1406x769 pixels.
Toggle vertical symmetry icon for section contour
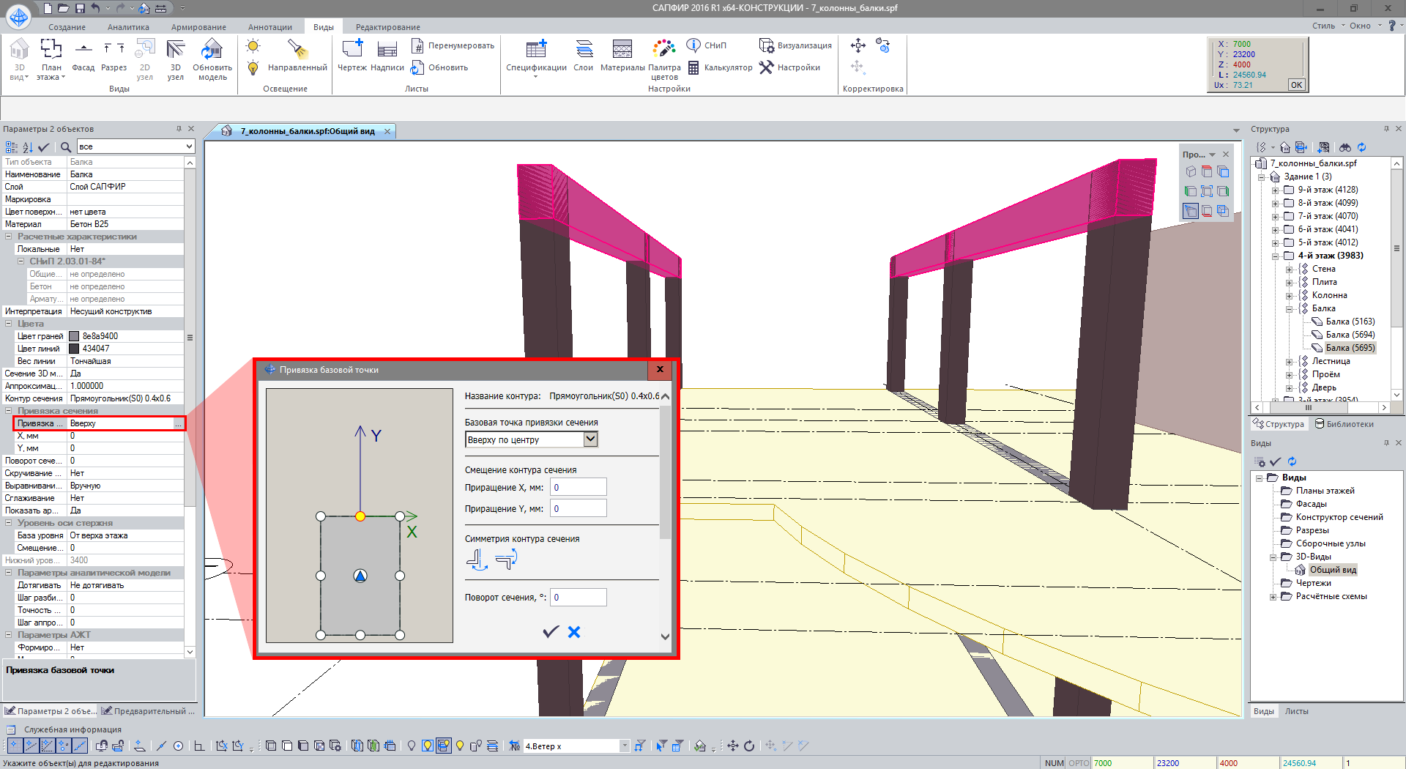pos(506,560)
